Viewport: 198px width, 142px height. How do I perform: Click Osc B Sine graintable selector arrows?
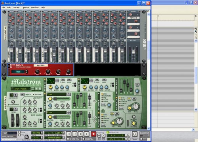pos(69,112)
